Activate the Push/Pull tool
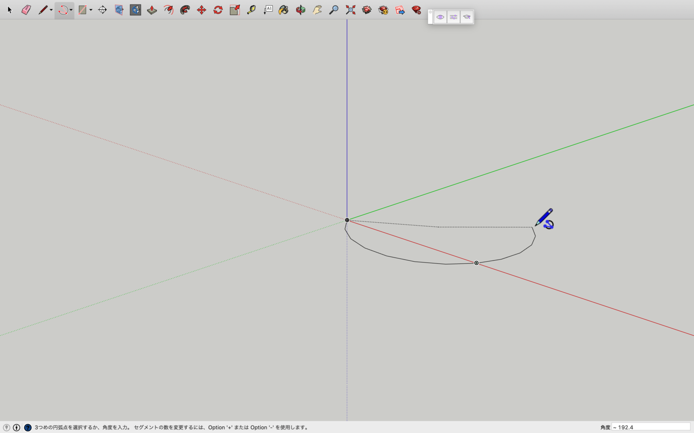This screenshot has height=433, width=694. click(152, 10)
